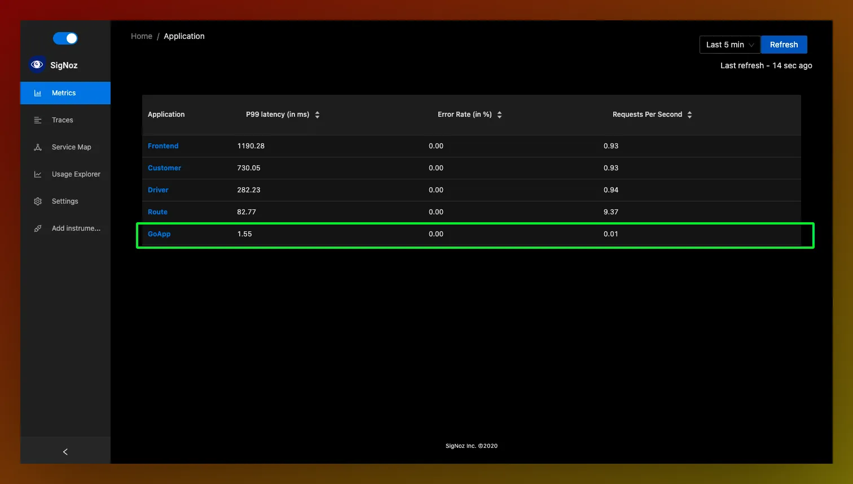853x484 pixels.
Task: Click the Traces lines icon in sidebar
Action: [38, 120]
